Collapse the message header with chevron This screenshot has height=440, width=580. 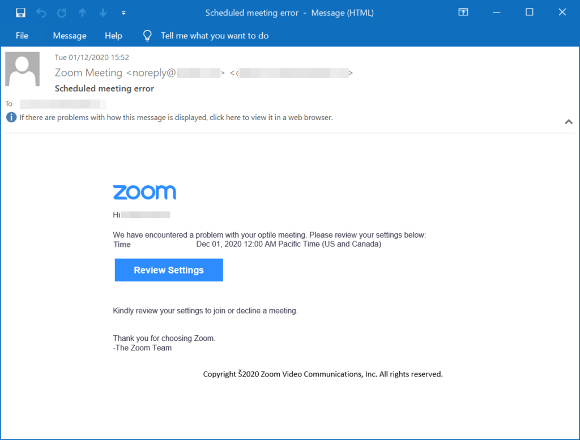pos(569,122)
